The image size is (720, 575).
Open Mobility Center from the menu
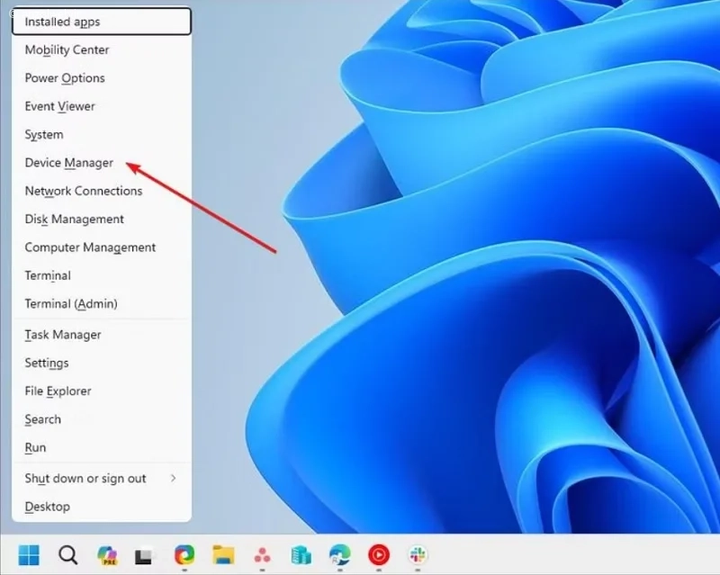[x=102, y=49]
